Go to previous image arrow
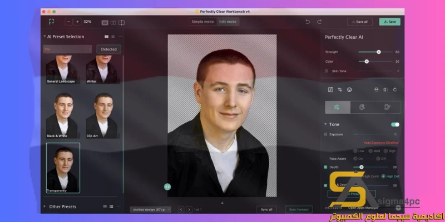The width and height of the screenshot is (445, 222). 181,210
